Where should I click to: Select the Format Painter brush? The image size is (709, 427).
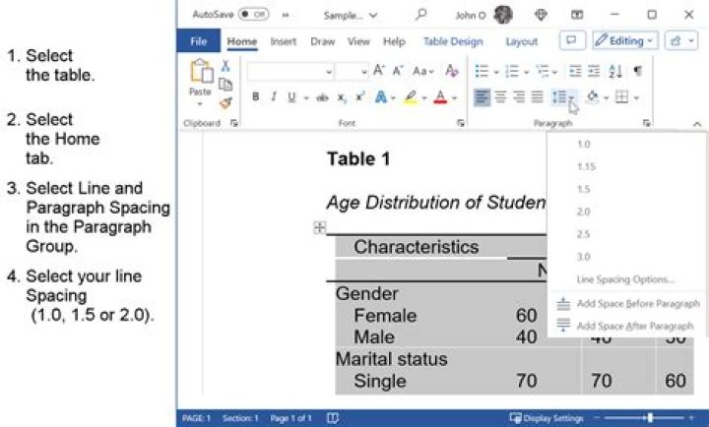pyautogui.click(x=226, y=103)
